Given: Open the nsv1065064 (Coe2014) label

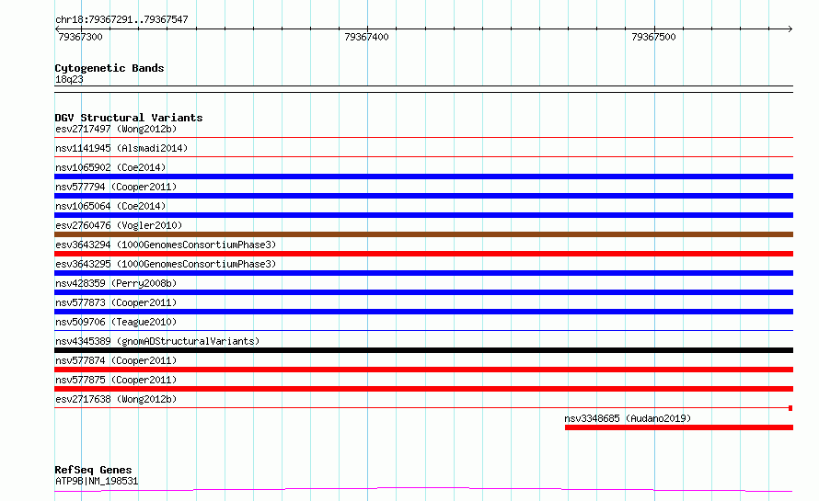Looking at the screenshot, I should (x=110, y=206).
